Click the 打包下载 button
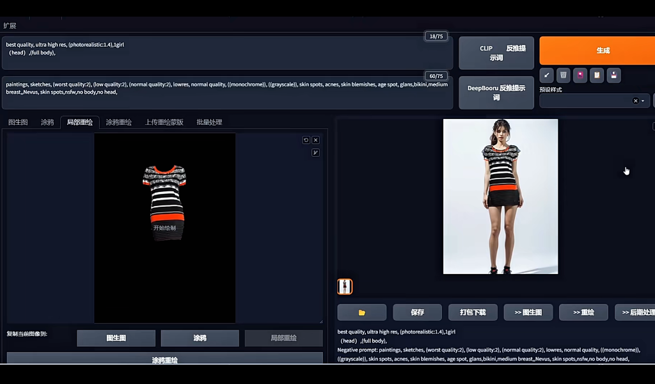 click(473, 312)
